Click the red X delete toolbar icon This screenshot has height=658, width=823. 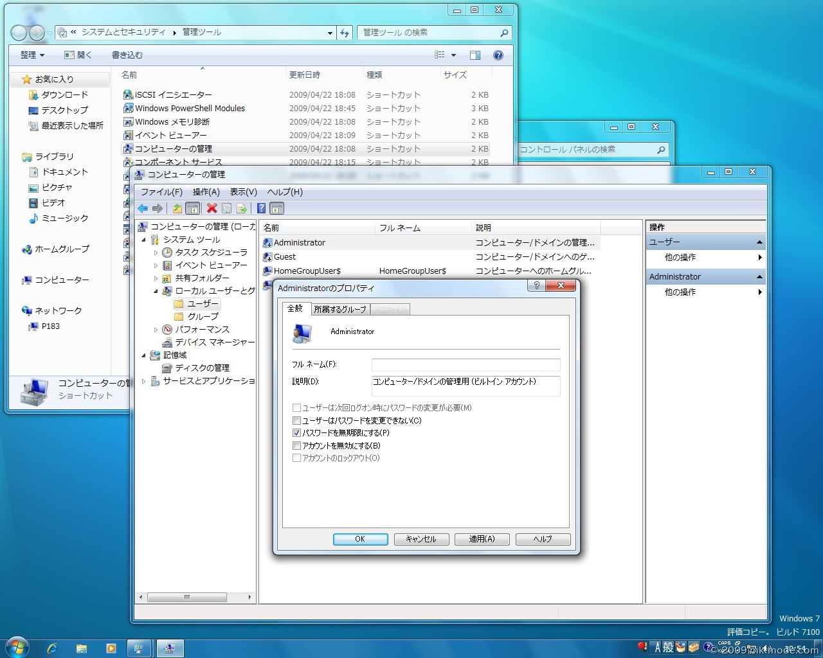(212, 208)
